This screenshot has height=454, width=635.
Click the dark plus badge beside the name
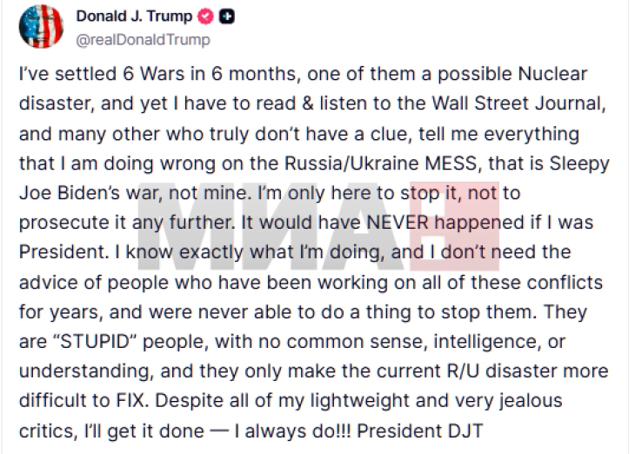[x=224, y=17]
